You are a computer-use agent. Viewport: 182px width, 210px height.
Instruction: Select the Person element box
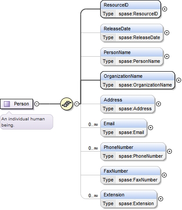(17, 104)
